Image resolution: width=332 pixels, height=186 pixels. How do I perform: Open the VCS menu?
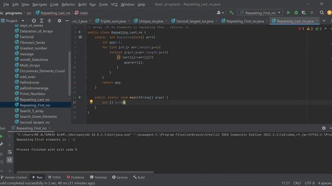(x=114, y=4)
